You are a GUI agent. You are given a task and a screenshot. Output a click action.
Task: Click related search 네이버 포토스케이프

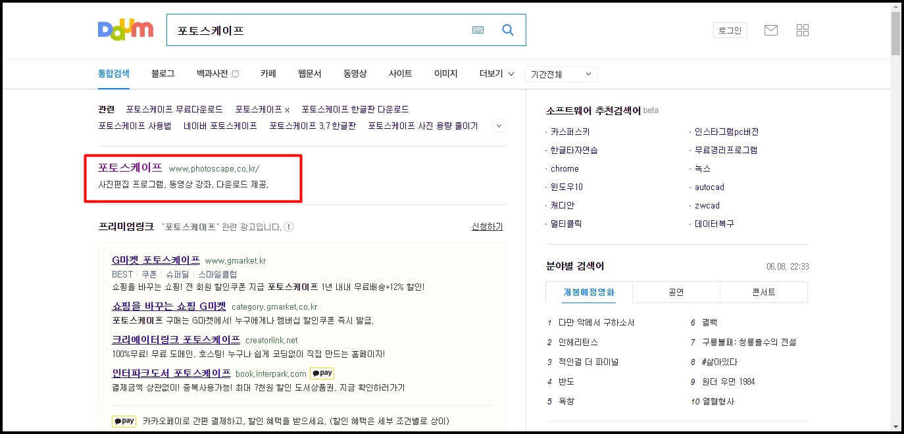220,126
